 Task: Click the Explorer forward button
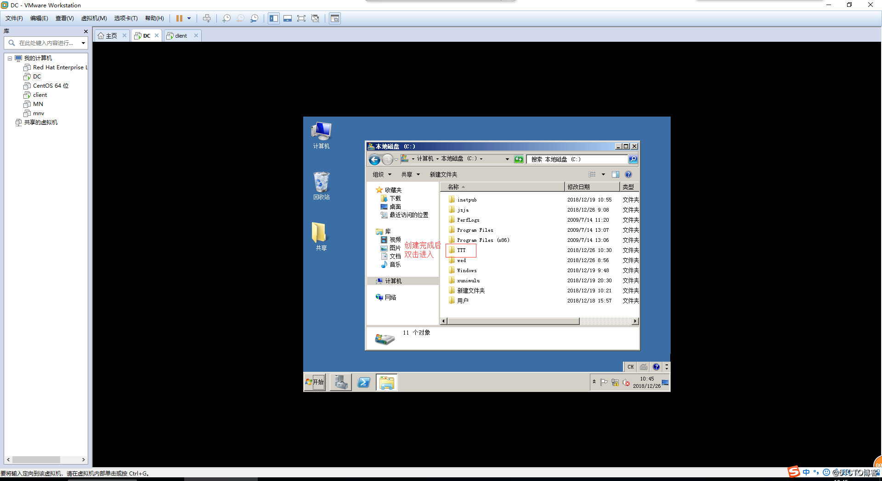pos(387,159)
